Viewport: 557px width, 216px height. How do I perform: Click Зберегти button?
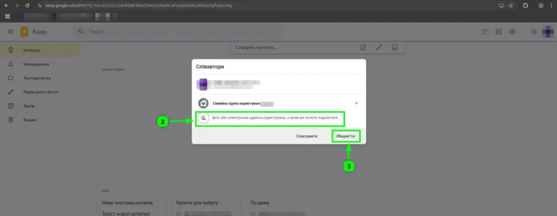(345, 136)
